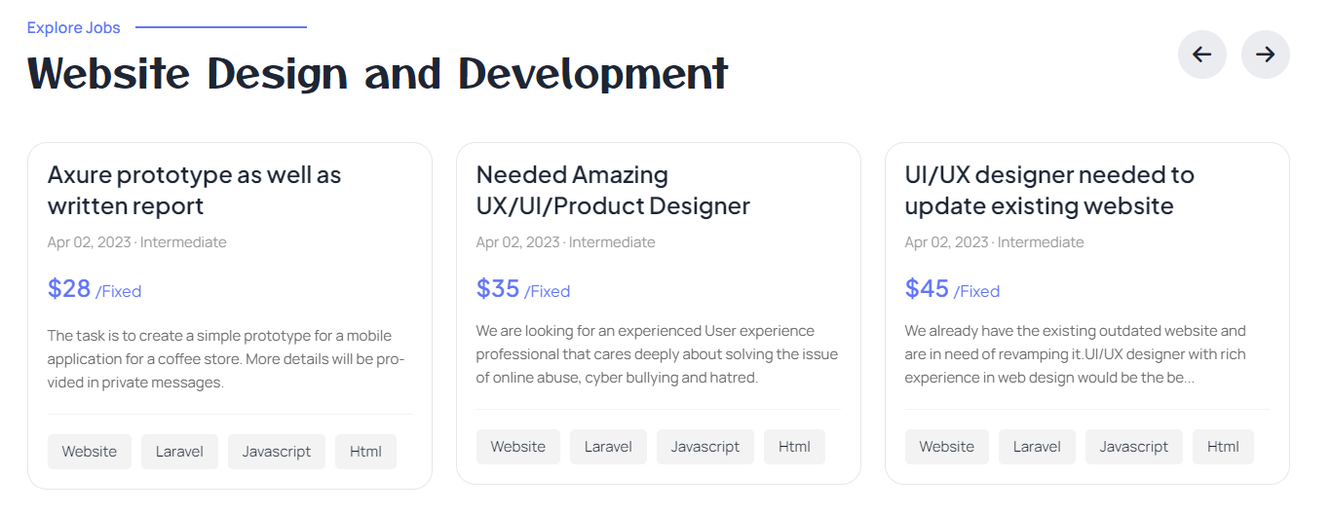Open the Needed Amazing UX/UI/Product Designer job
1331x513 pixels.
(x=613, y=190)
